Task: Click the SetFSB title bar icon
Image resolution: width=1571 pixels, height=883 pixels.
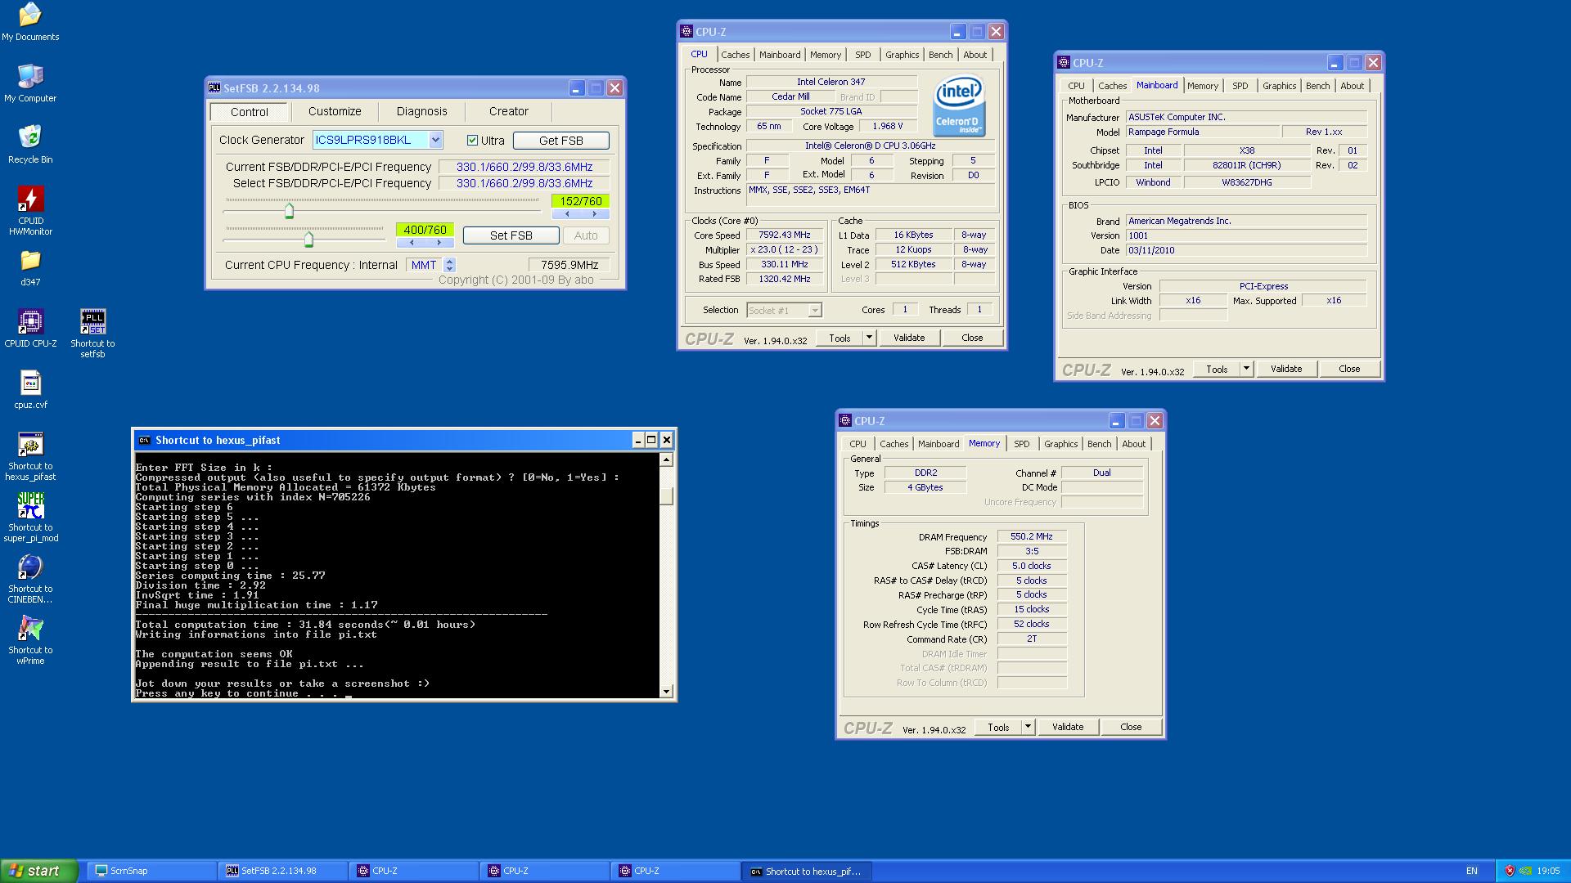Action: pyautogui.click(x=214, y=87)
